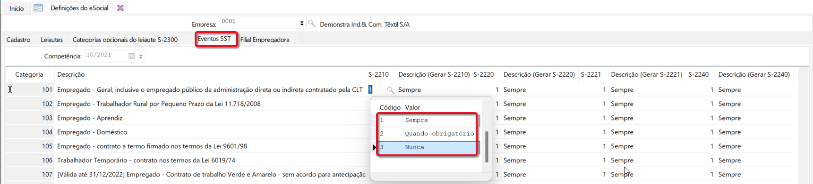Choose option 3 Nunca in the list
The height and width of the screenshot is (184, 813).
pos(428,147)
